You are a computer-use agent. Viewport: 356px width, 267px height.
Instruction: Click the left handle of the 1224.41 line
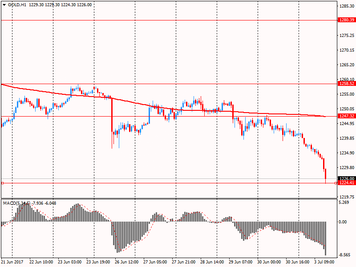click(x=3, y=183)
